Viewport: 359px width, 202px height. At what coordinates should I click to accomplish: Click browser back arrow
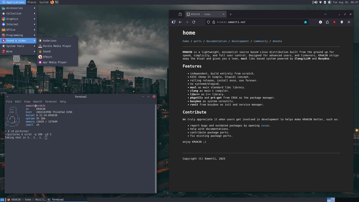pos(180,22)
